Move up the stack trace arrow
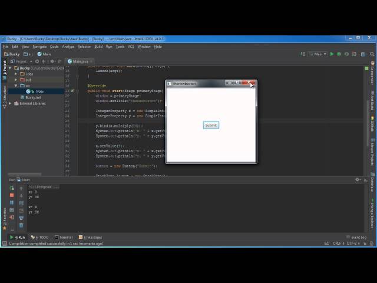This screenshot has height=283, width=377. tap(21, 189)
